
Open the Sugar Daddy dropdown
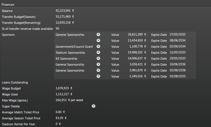tap(94, 106)
